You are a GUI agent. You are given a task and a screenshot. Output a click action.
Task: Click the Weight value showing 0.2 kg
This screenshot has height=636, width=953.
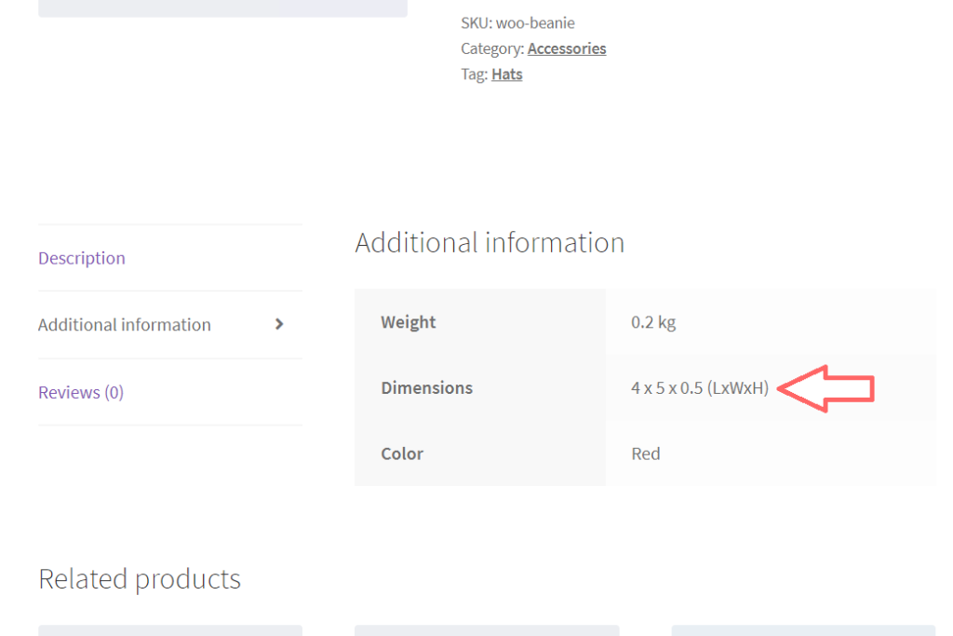[x=654, y=322]
